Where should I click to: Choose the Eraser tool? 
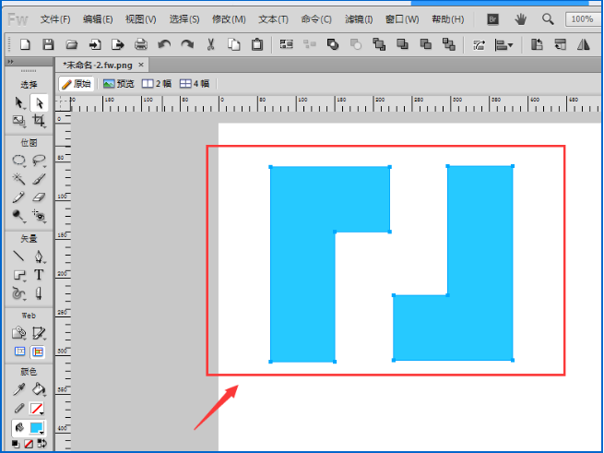(x=39, y=197)
